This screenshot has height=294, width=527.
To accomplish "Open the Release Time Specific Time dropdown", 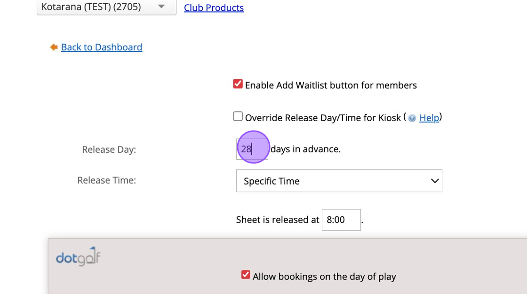I will coord(339,181).
